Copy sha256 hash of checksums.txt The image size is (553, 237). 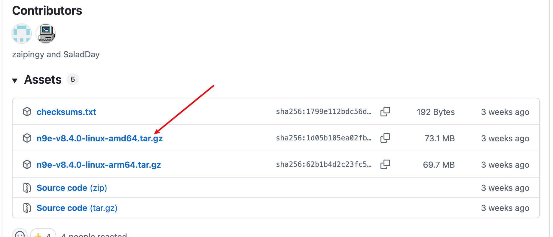(385, 112)
